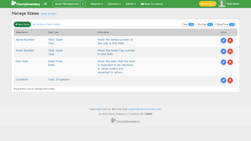Open the Libraries menu
Screen dimensions: 251x141
click(x=114, y=4)
